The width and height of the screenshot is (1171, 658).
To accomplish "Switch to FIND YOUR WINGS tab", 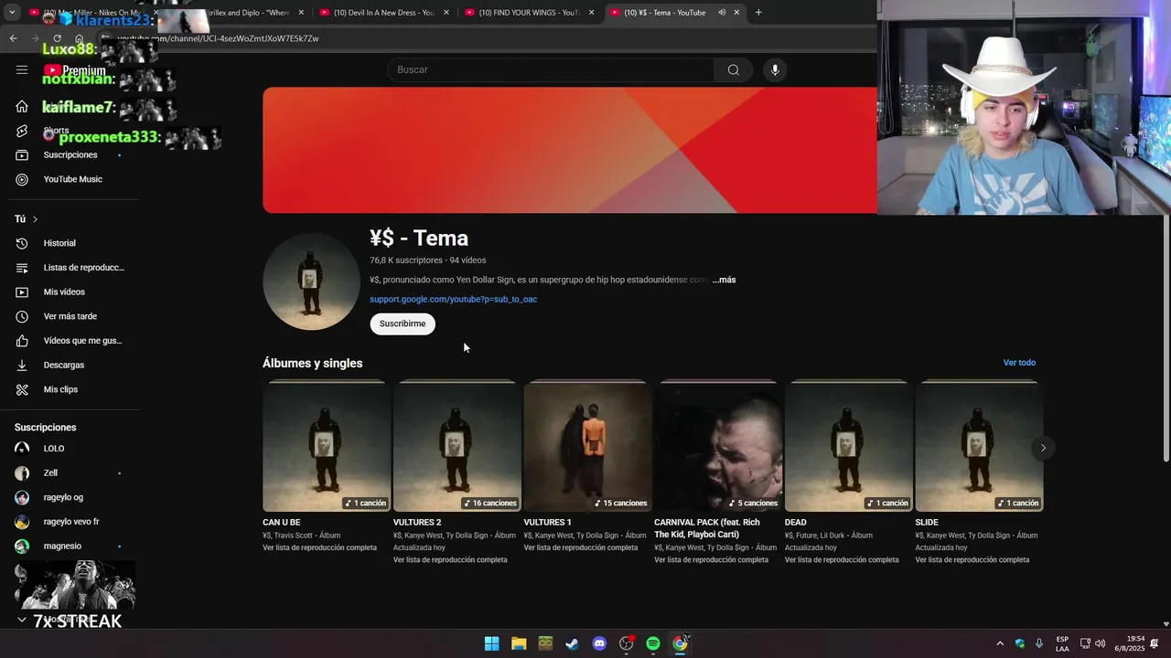I will pyautogui.click(x=529, y=13).
